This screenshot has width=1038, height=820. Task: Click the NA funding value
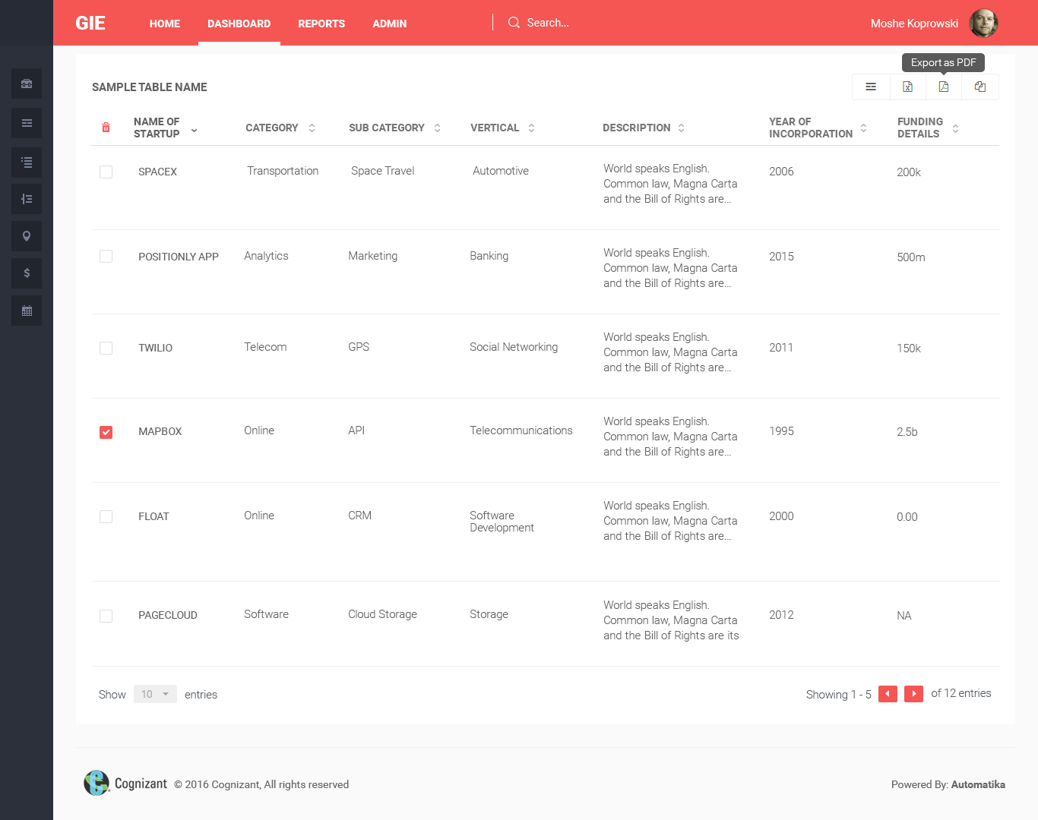[904, 616]
